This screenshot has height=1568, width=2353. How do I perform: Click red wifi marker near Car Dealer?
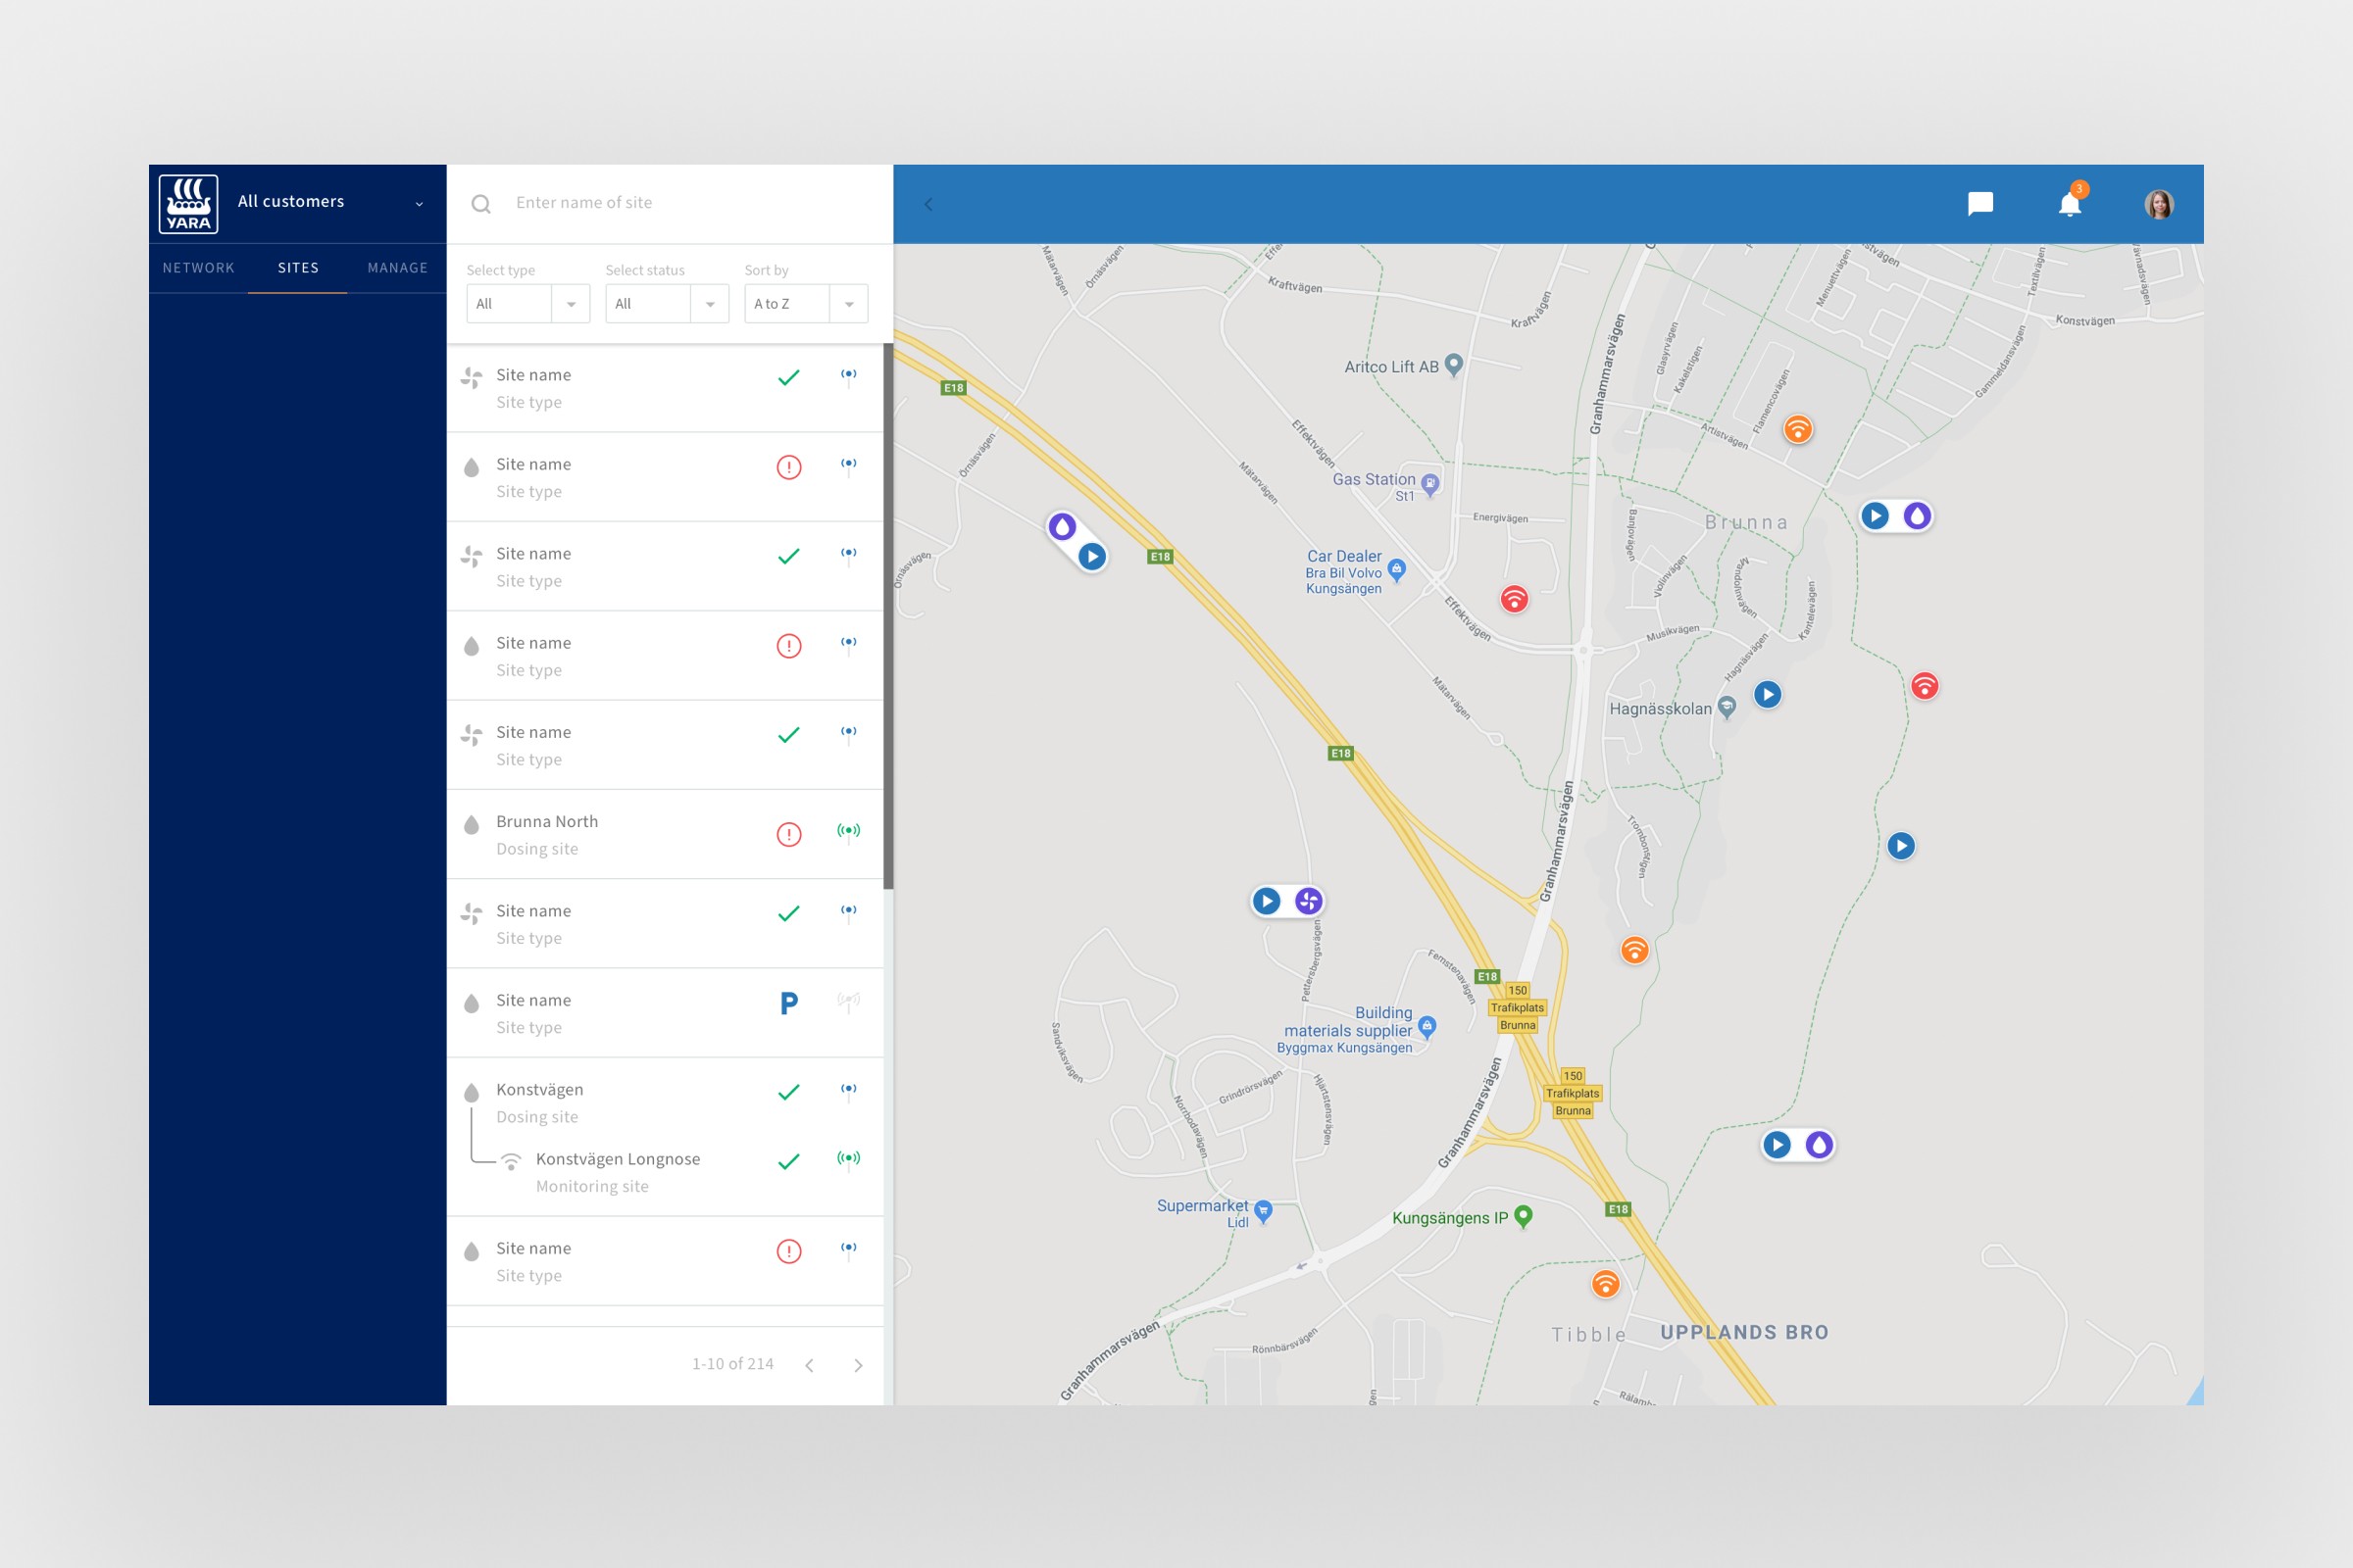click(x=1514, y=599)
